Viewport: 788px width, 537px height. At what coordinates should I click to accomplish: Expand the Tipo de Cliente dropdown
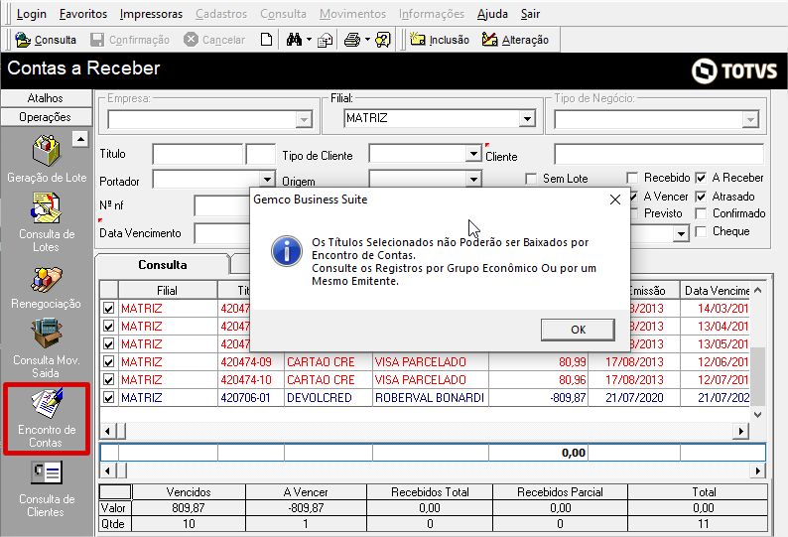[473, 153]
